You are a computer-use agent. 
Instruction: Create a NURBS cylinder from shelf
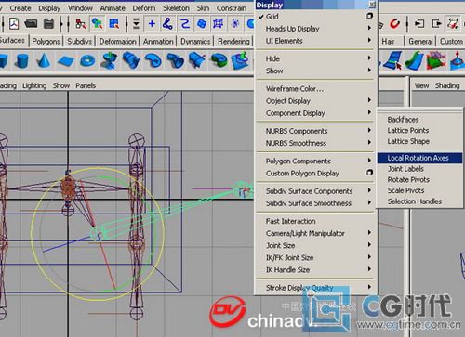click(21, 60)
